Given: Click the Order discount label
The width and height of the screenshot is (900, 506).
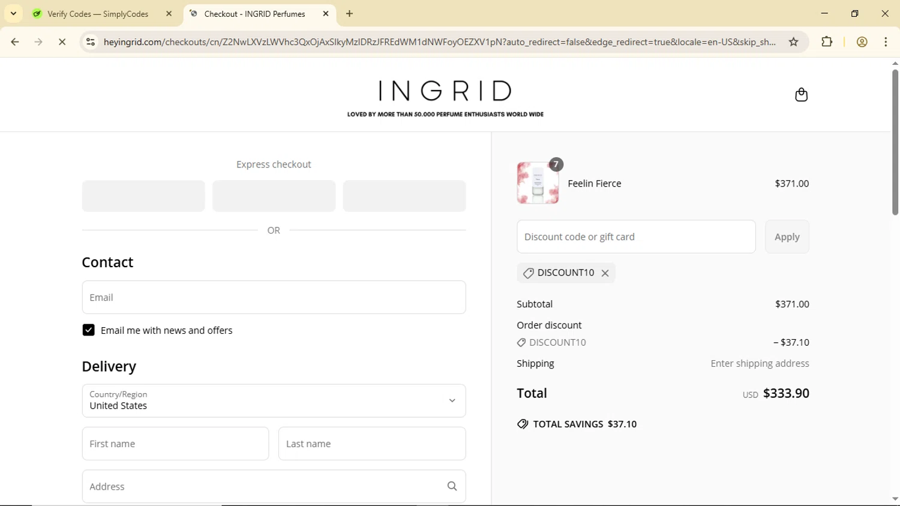Looking at the screenshot, I should pyautogui.click(x=549, y=325).
